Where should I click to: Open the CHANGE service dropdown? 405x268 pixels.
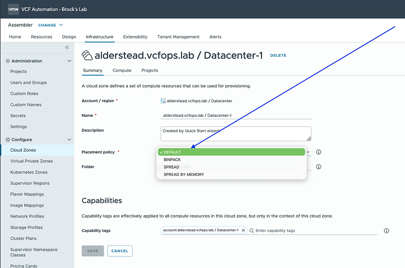[50, 25]
